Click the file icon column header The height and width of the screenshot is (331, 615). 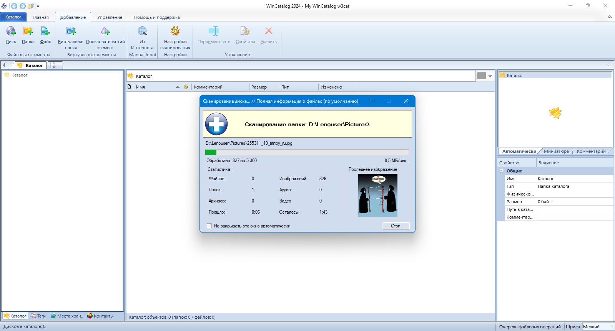tap(130, 87)
